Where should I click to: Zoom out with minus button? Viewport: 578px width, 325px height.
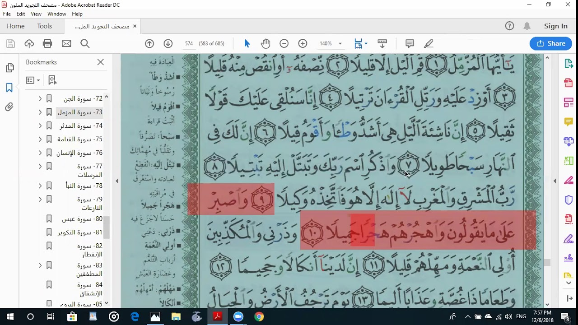coord(284,44)
